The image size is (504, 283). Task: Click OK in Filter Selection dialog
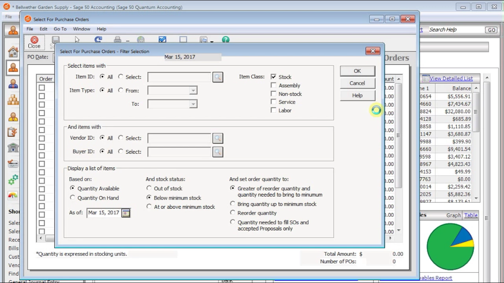357,71
